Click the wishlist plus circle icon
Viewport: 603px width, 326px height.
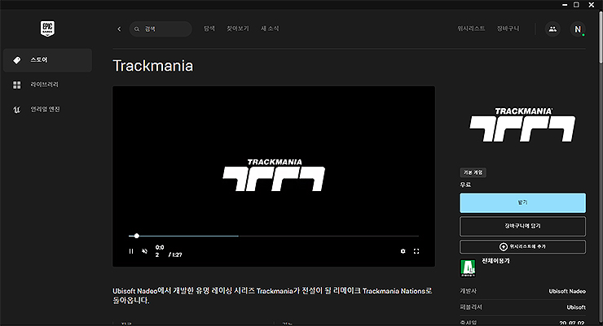click(x=504, y=246)
